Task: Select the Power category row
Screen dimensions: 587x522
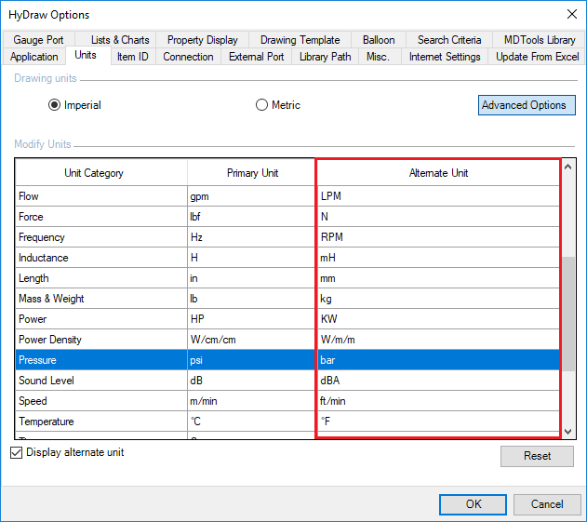Action: coord(101,319)
